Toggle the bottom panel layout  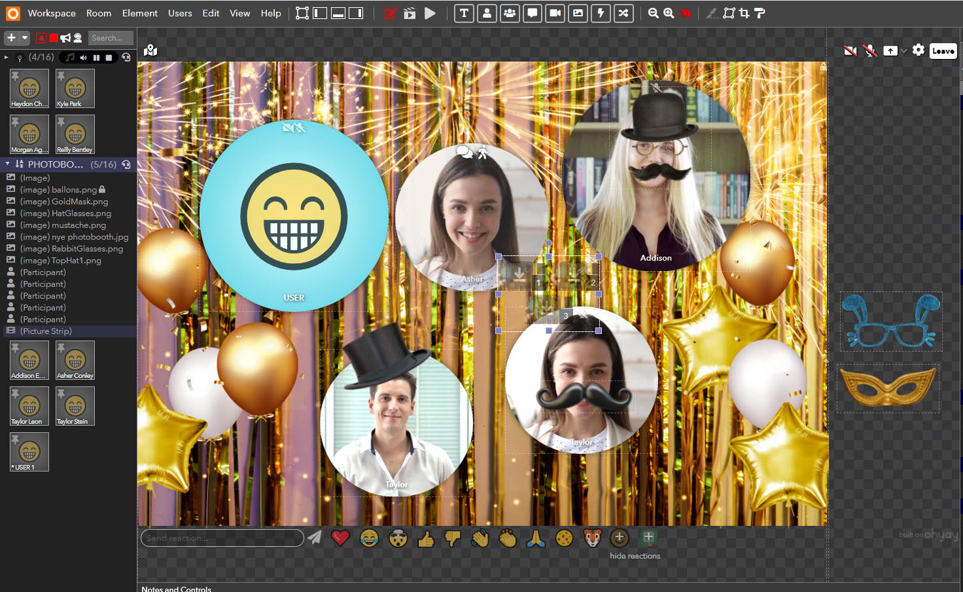coord(338,13)
